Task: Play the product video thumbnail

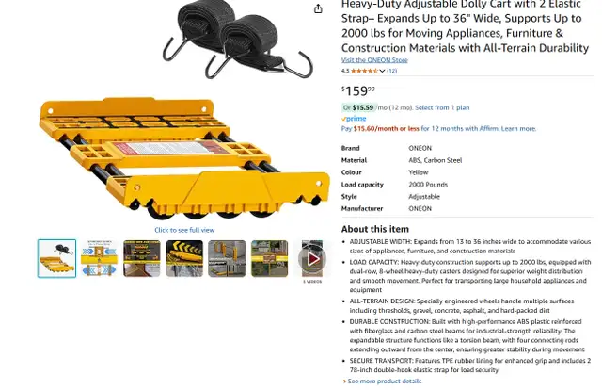Action: [x=312, y=258]
